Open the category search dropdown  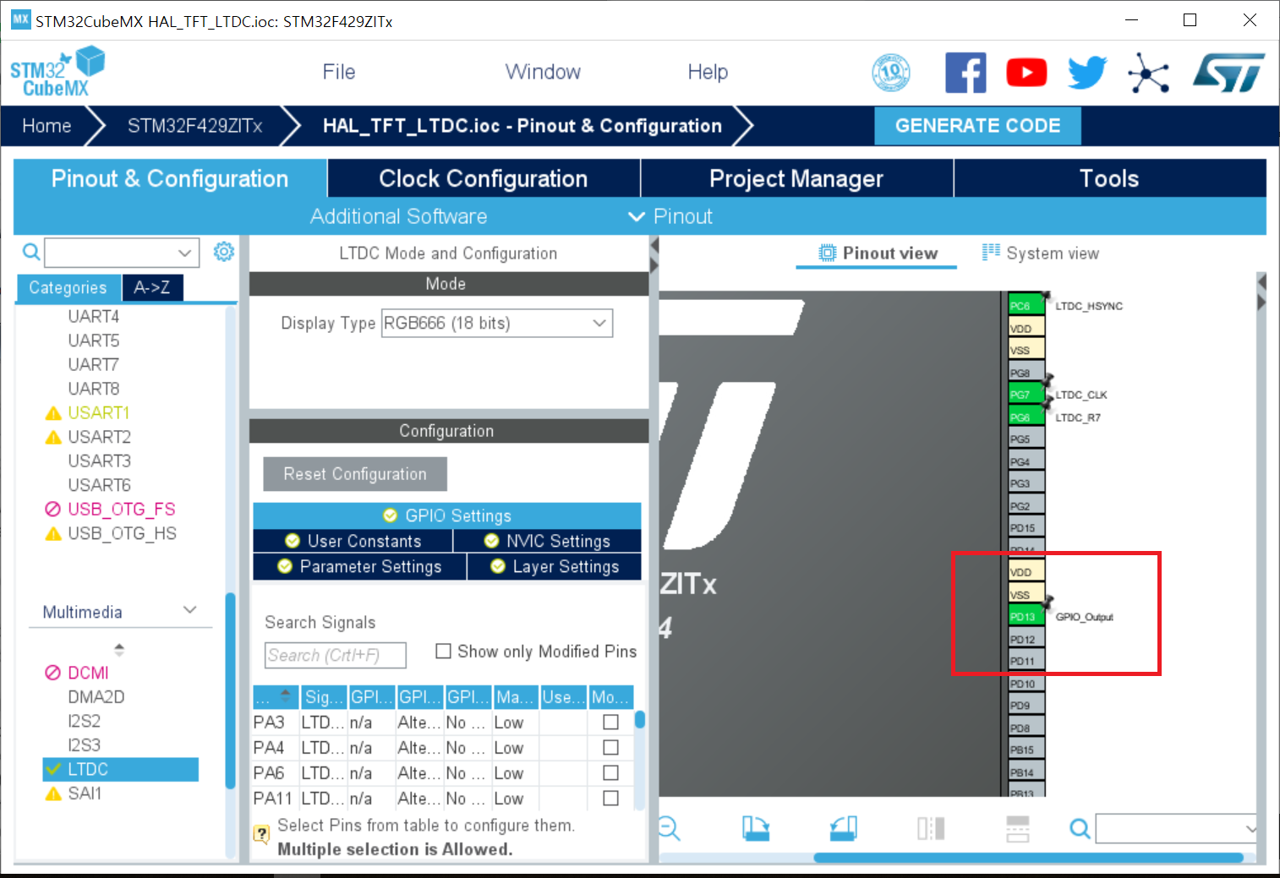tap(184, 252)
